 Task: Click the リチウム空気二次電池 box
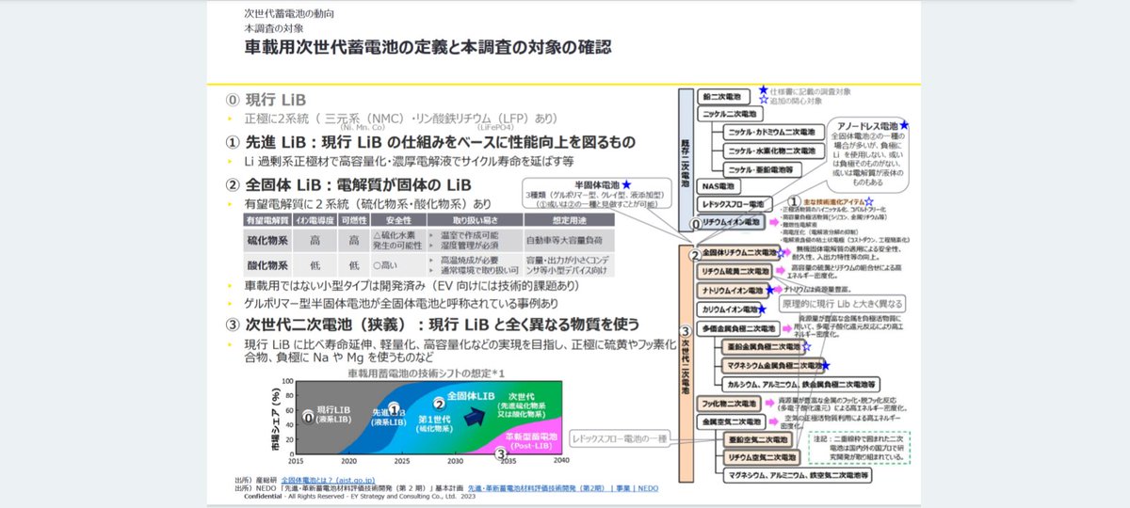(x=761, y=457)
